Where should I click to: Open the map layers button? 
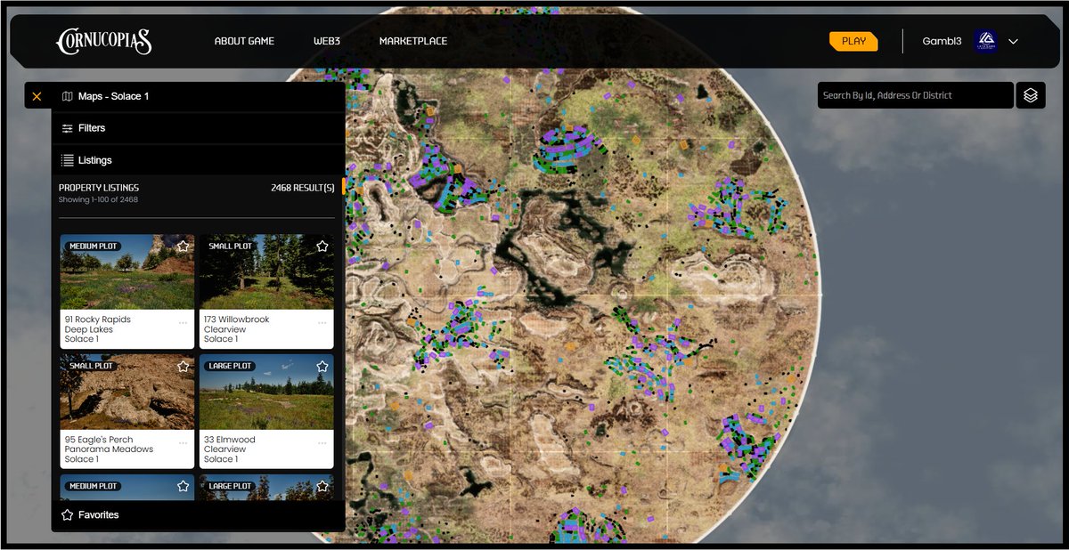1031,95
